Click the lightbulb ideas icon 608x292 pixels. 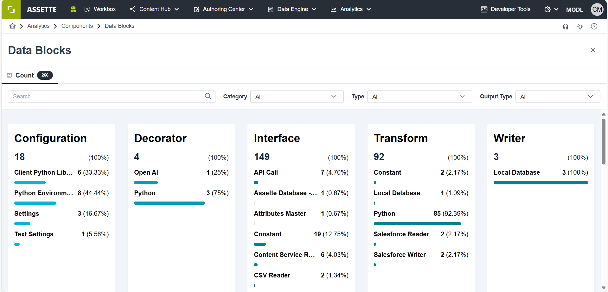coord(580,27)
